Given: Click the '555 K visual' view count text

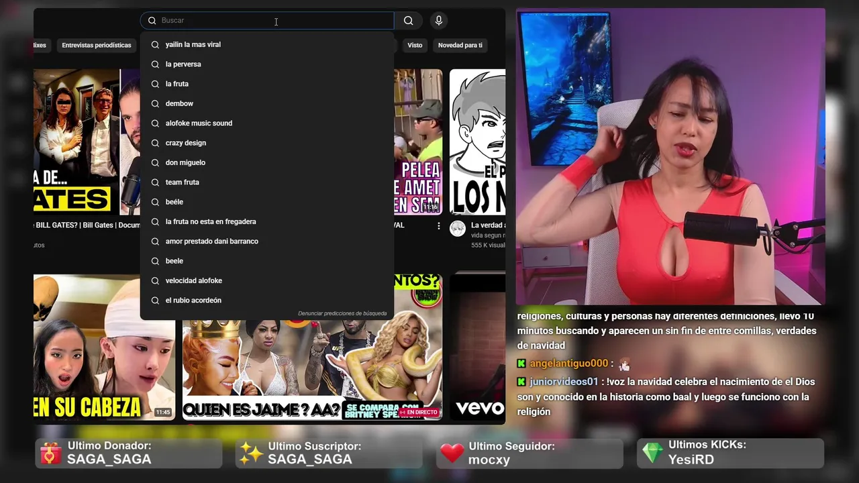Looking at the screenshot, I should click(488, 246).
